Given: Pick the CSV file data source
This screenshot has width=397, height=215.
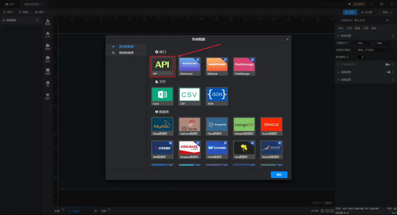Looking at the screenshot, I should tap(189, 97).
